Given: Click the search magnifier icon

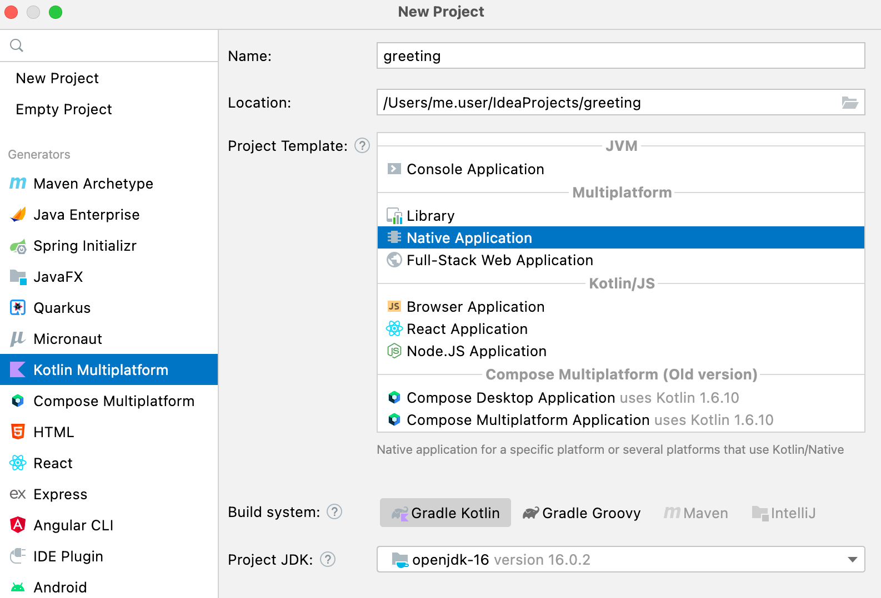Looking at the screenshot, I should [x=17, y=45].
